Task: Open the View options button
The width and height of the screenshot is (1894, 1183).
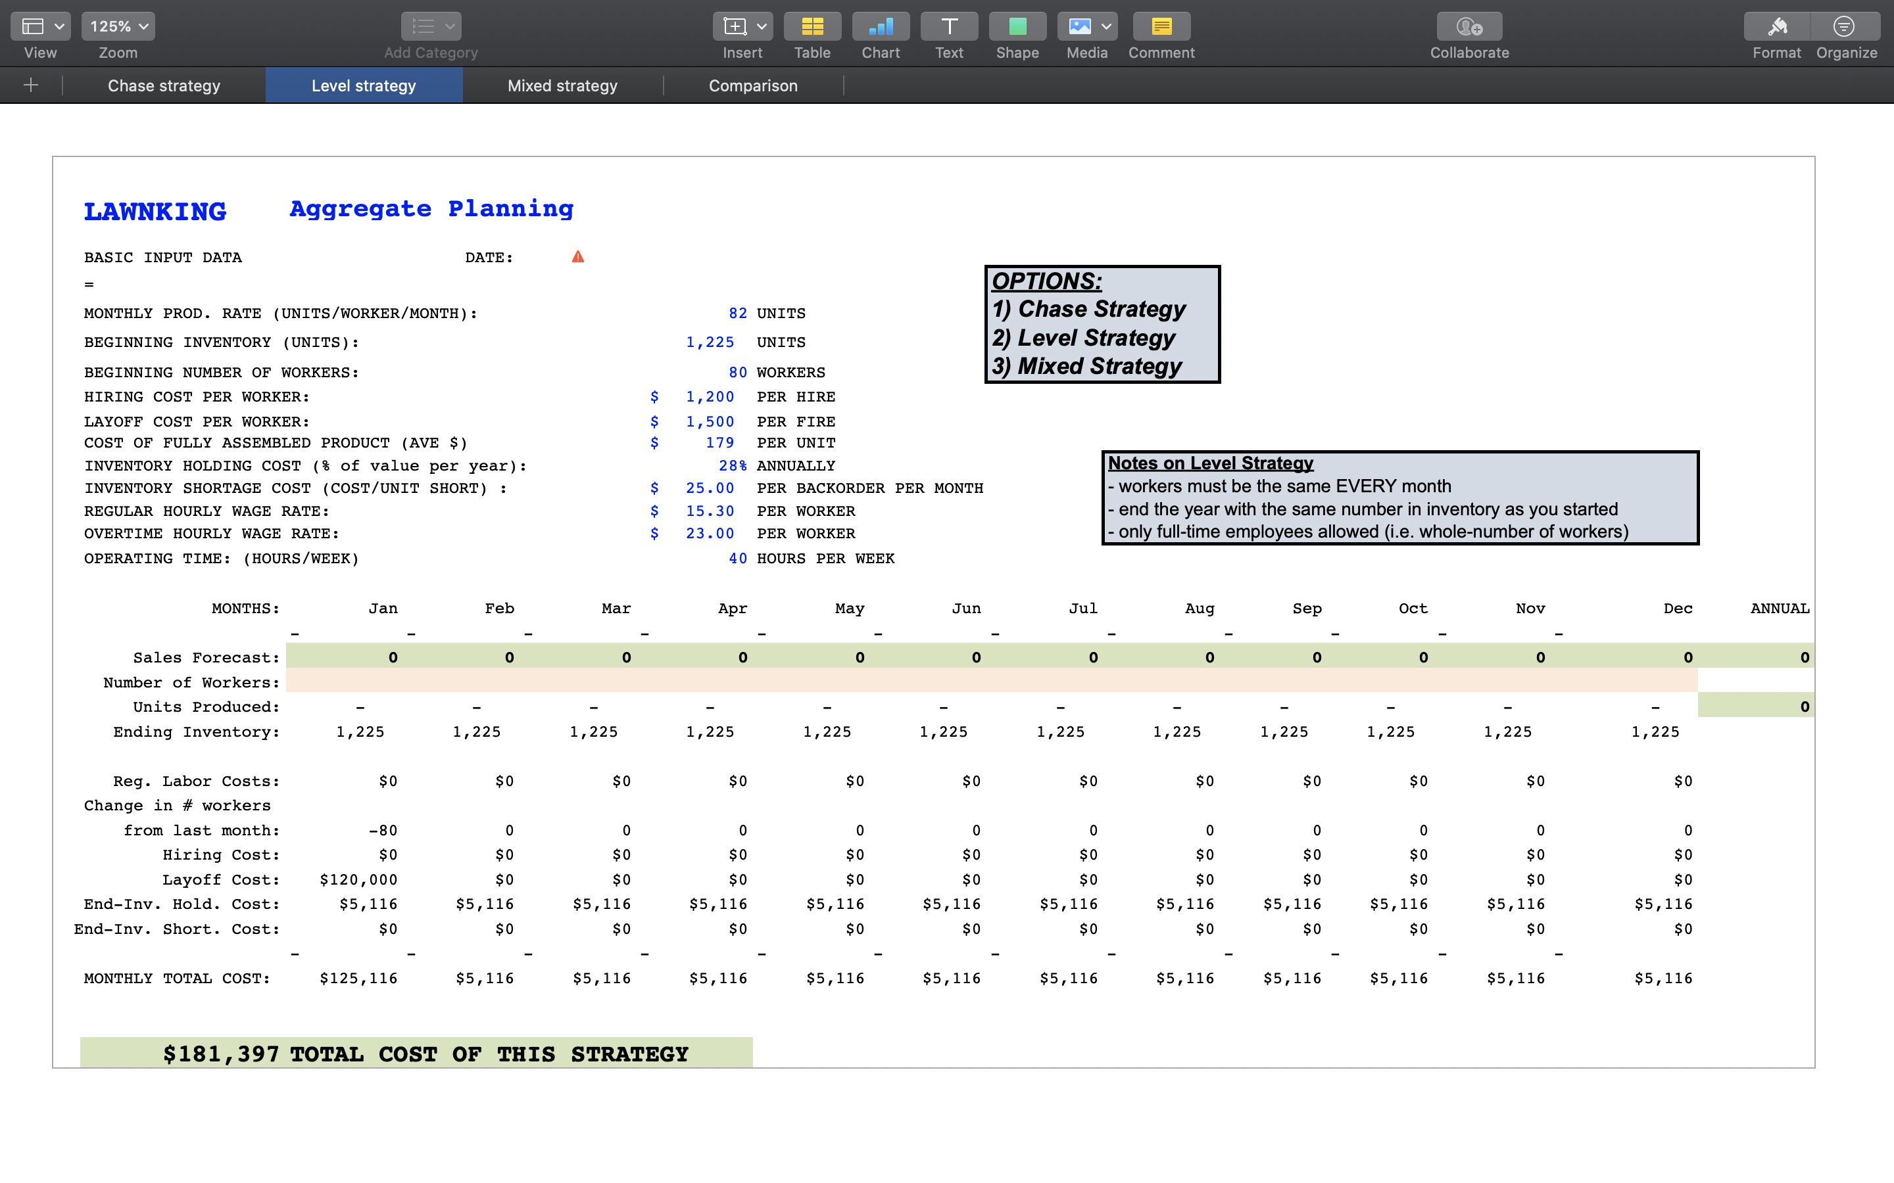Action: pos(41,26)
